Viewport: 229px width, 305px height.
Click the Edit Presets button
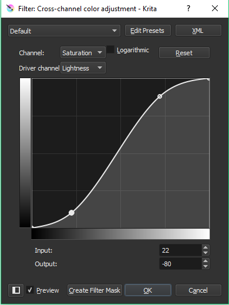click(x=148, y=31)
